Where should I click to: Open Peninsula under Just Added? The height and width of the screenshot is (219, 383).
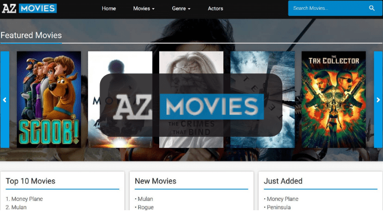pyautogui.click(x=278, y=208)
